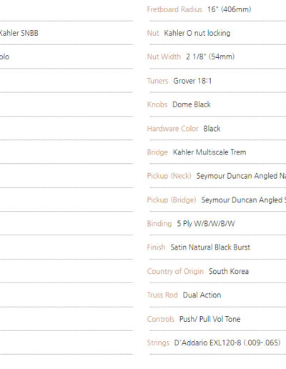
Task: Click the South Korea value
Action: click(229, 271)
